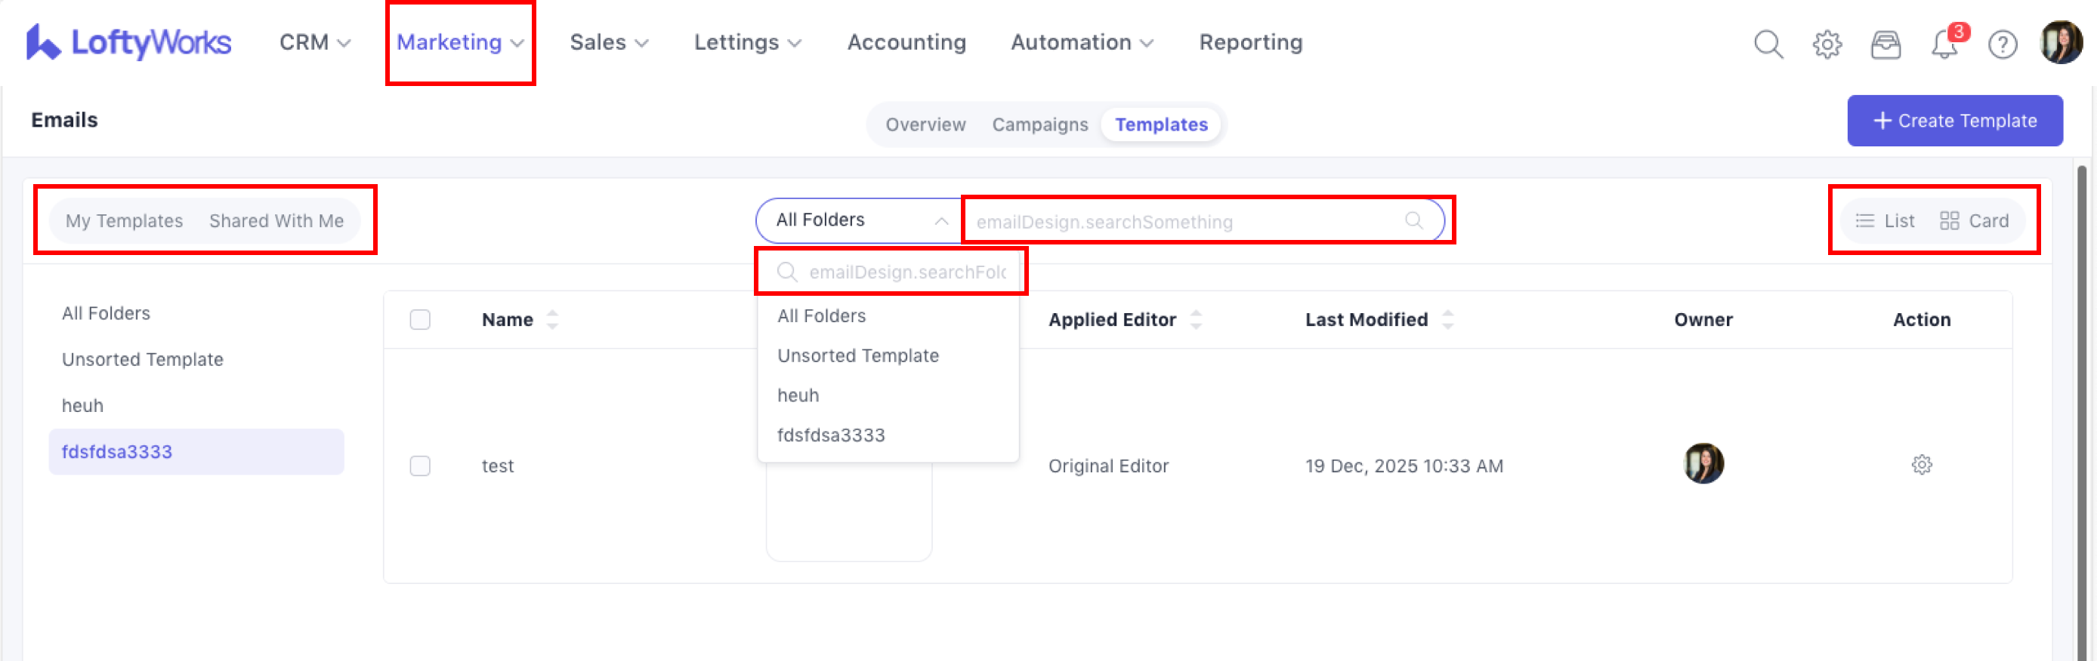Open the help question mark icon
This screenshot has height=661, width=2097.
(2002, 44)
